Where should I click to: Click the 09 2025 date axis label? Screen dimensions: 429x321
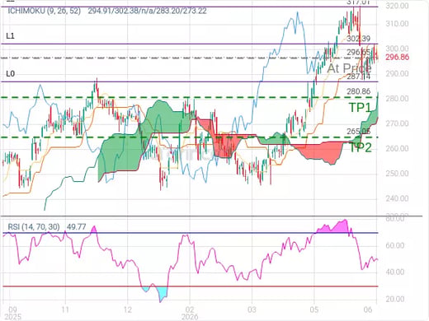coord(13,313)
